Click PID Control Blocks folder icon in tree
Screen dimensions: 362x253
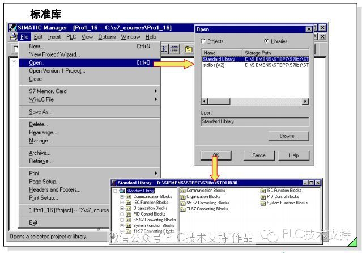[129, 214]
